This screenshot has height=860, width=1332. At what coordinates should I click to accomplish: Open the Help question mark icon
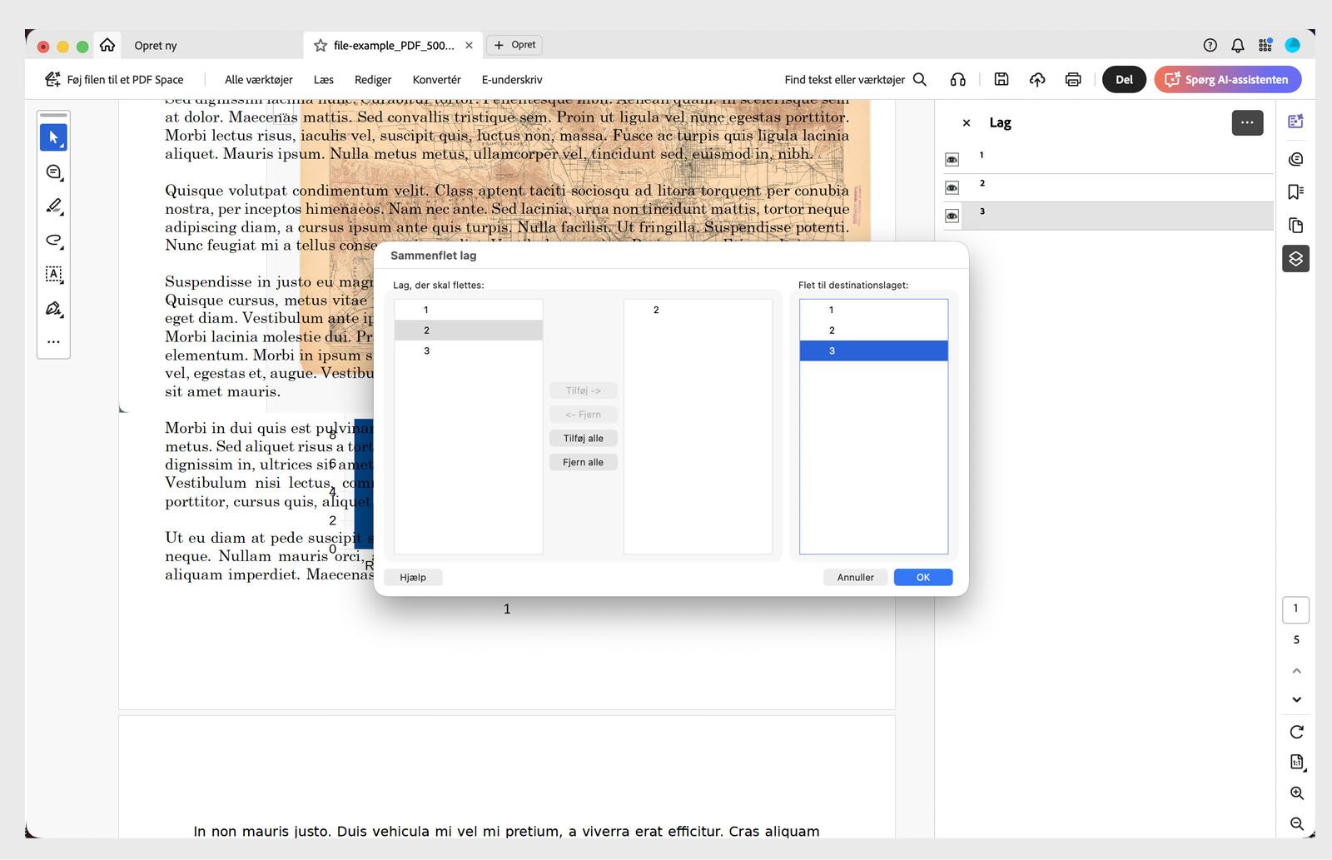coord(1210,46)
